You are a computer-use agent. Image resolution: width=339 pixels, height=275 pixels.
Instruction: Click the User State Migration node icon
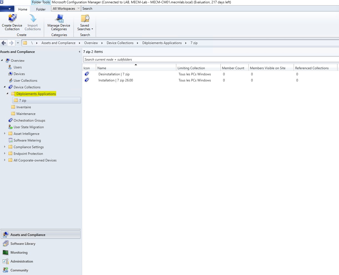(11, 127)
